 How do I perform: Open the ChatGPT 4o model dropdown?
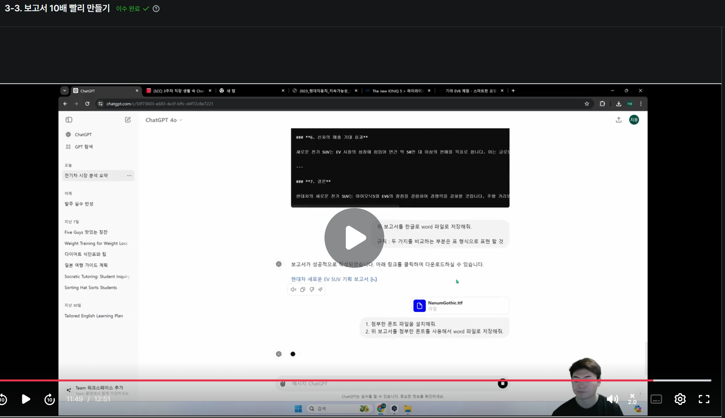164,120
